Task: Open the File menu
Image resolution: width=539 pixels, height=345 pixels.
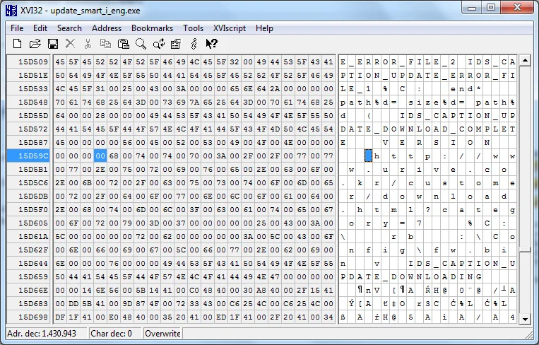Action: tap(17, 28)
